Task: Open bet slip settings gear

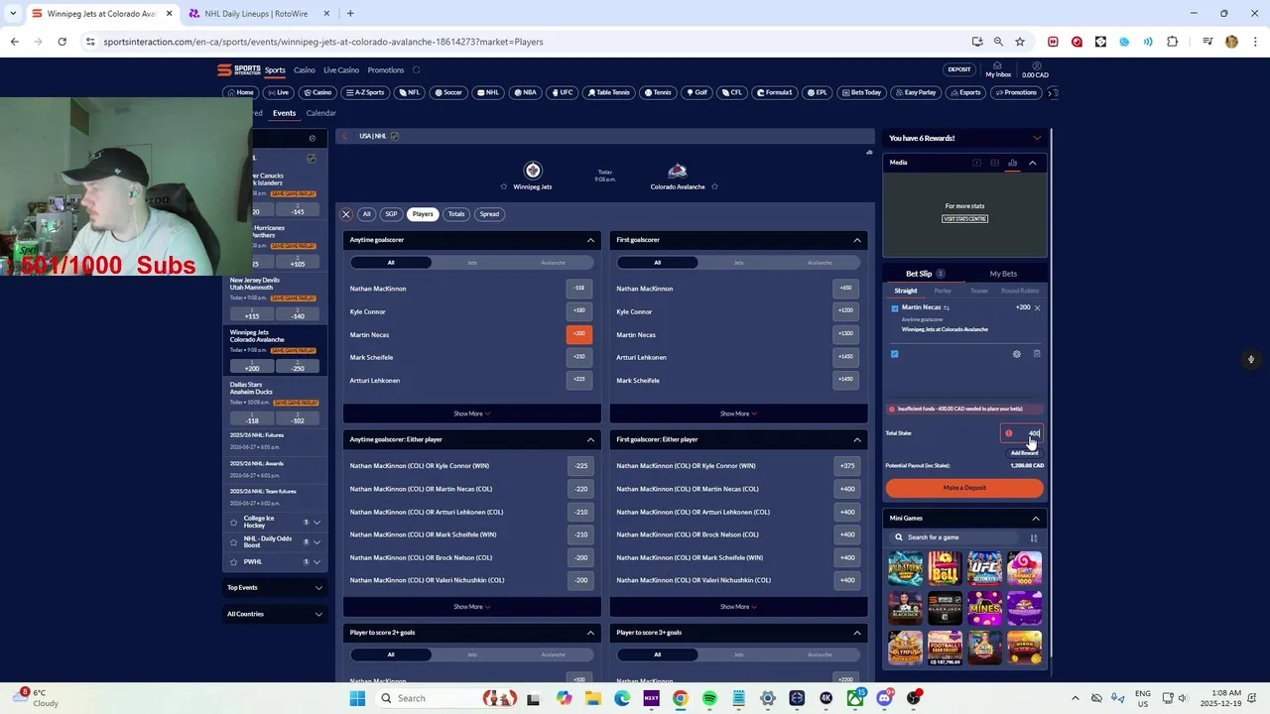Action: coord(1016,354)
